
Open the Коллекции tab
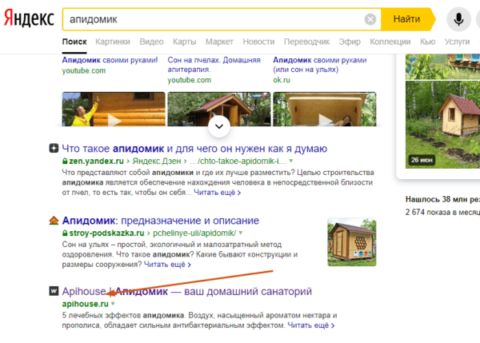(390, 42)
